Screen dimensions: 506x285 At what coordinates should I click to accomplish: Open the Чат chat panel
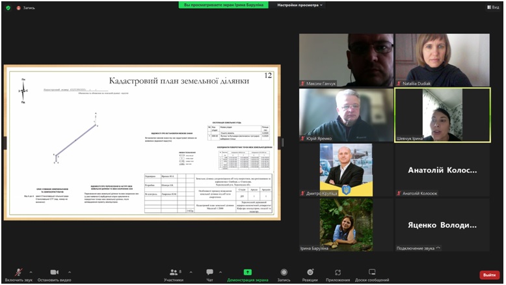(210, 275)
